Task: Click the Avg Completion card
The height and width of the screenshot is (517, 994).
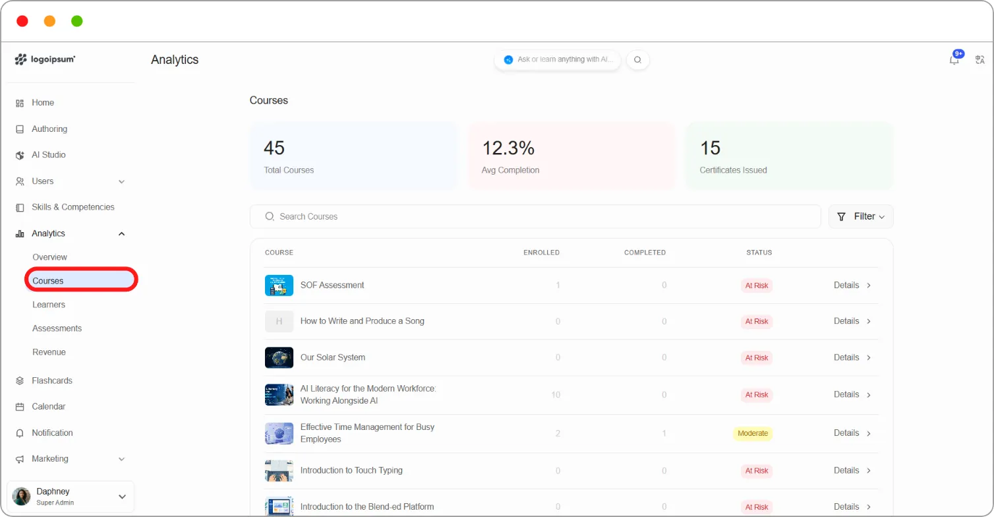Action: click(x=572, y=156)
